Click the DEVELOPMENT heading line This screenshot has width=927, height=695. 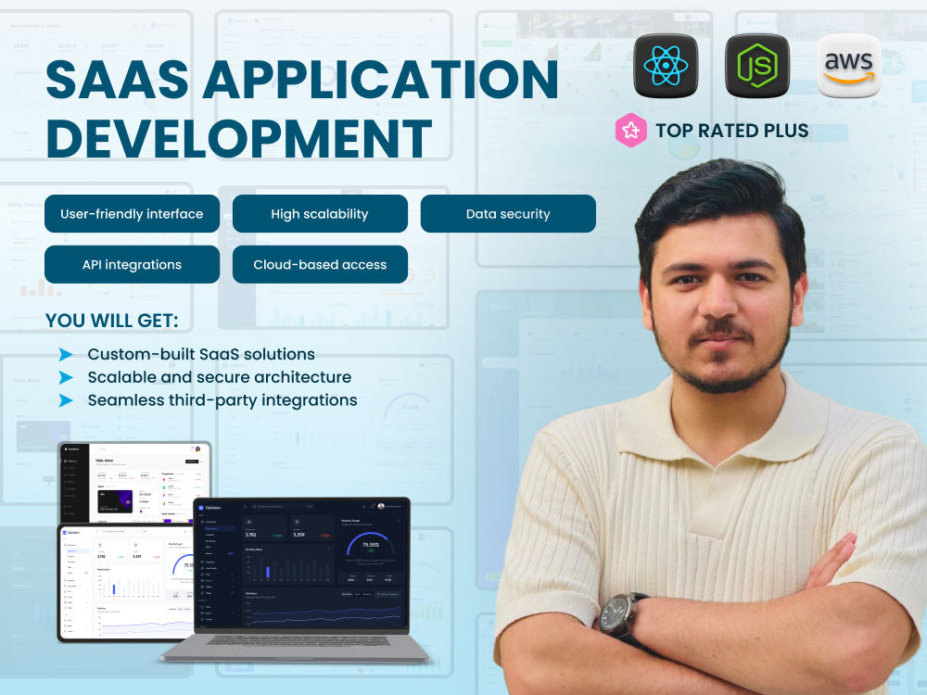[x=239, y=138]
